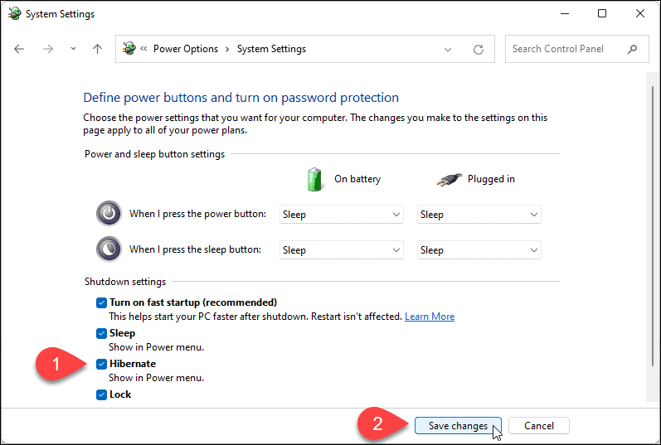Toggle the Lock checkbox
Screen dimensions: 661x445
(x=101, y=394)
